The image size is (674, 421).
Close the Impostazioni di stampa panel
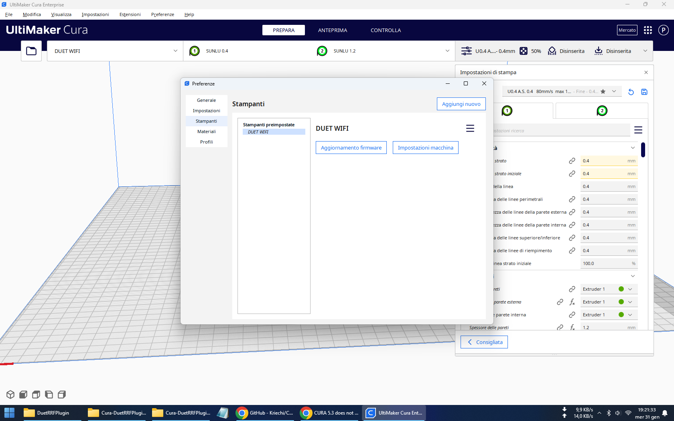(646, 73)
